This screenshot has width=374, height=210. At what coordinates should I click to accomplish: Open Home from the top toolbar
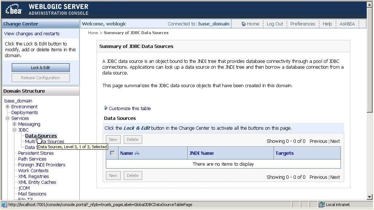coord(253,24)
